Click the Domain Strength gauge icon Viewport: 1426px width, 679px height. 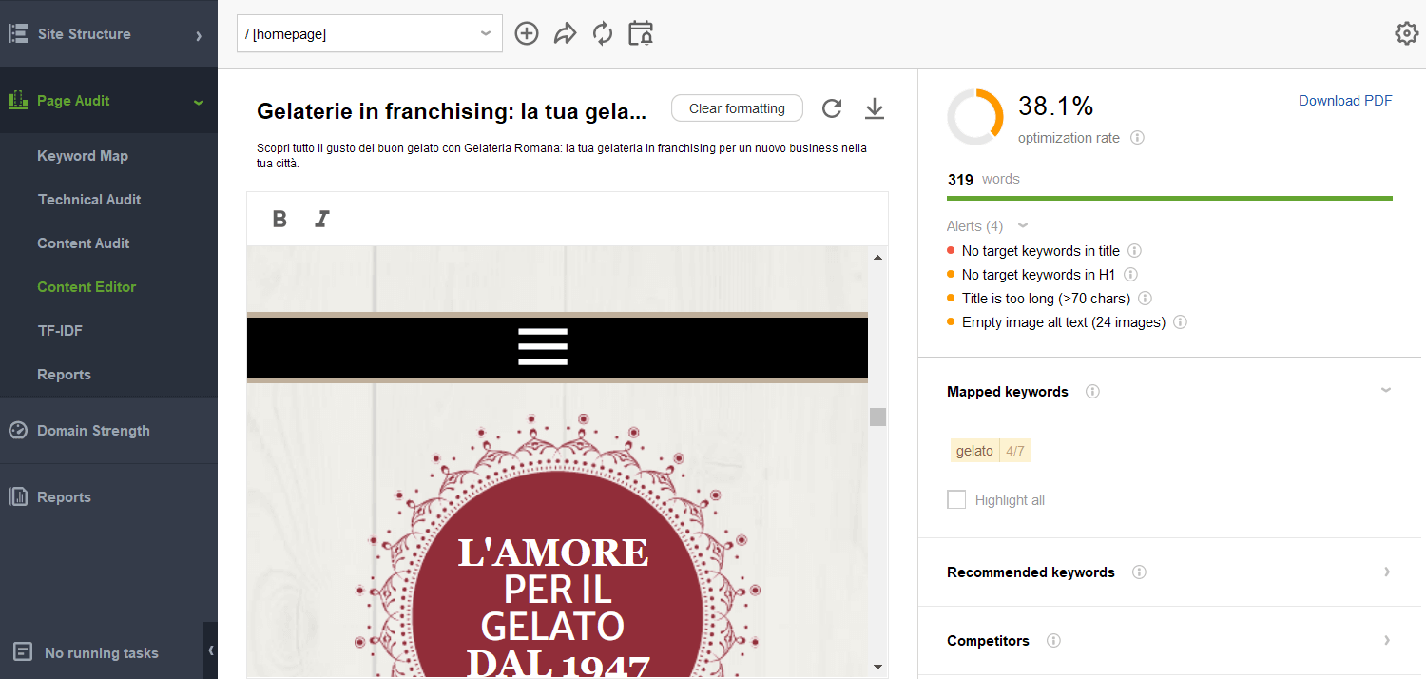(17, 431)
